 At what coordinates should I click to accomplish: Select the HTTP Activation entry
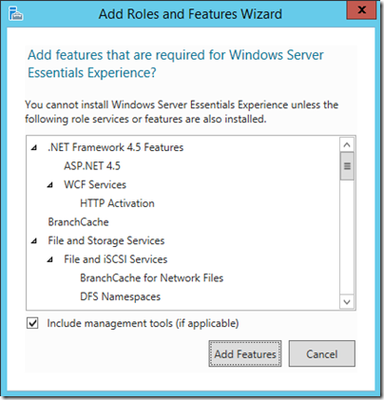coord(117,203)
